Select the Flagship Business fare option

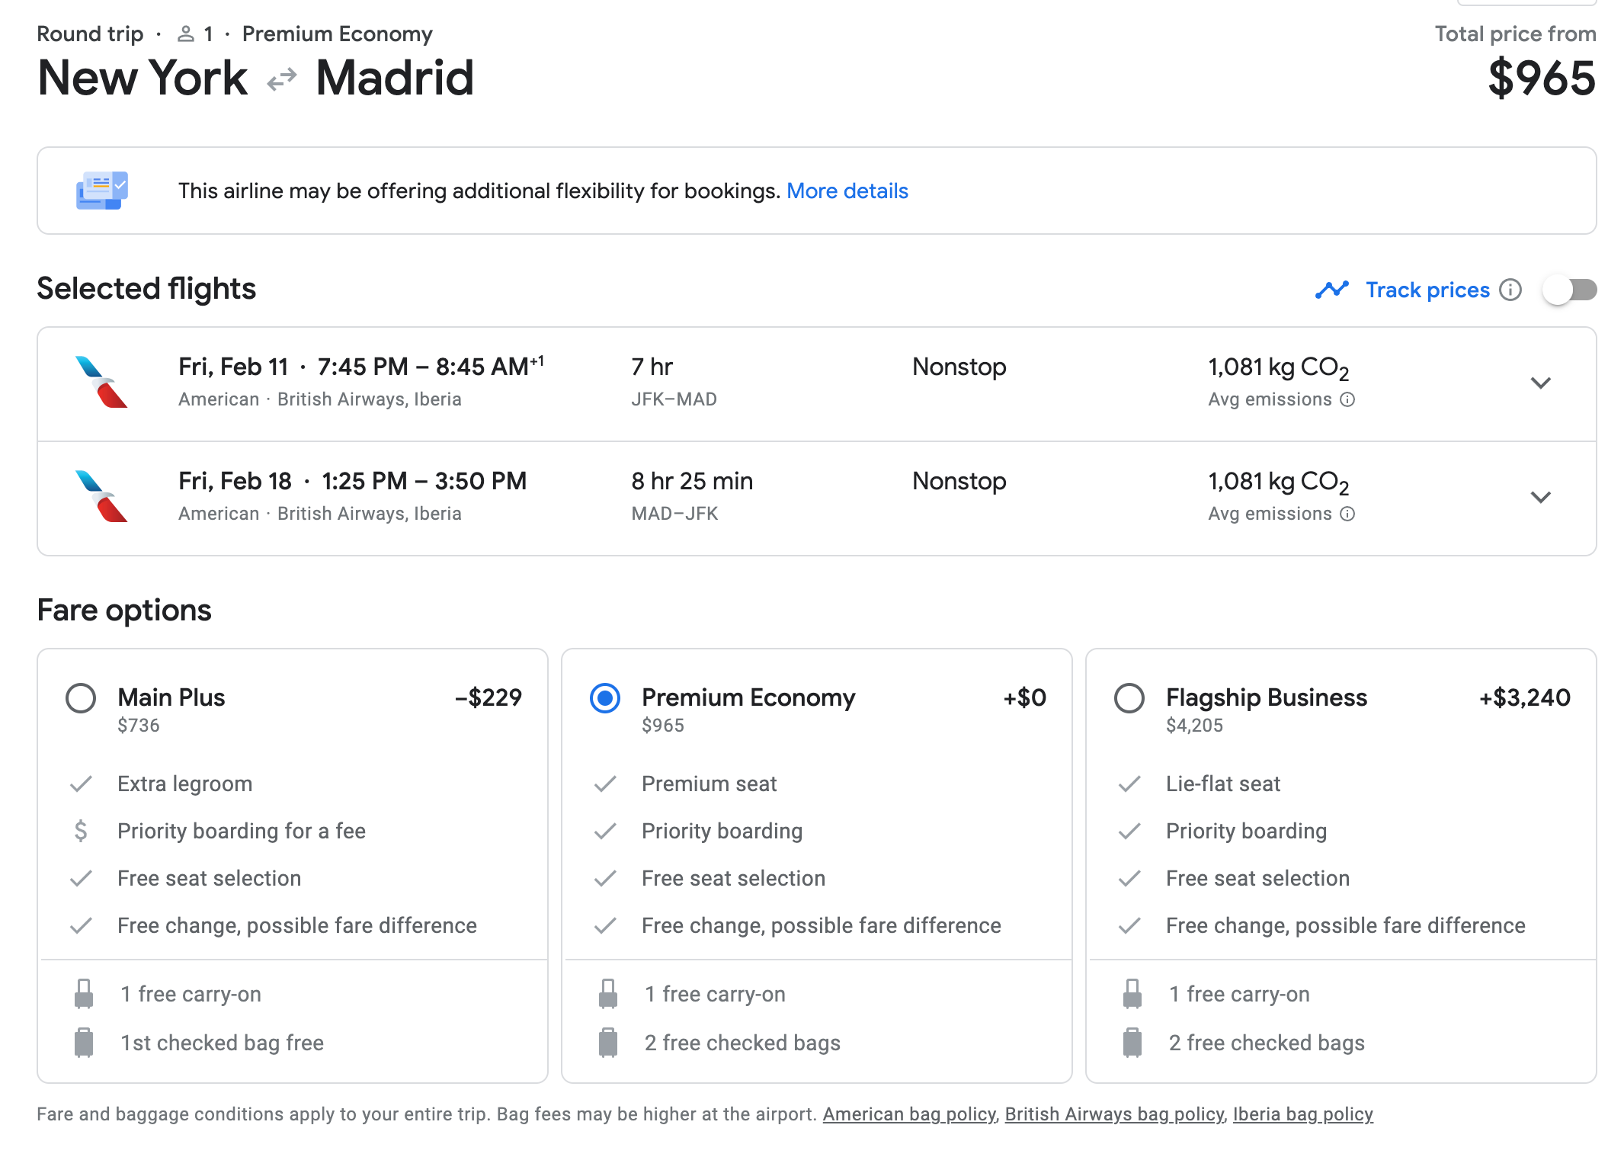click(x=1129, y=698)
